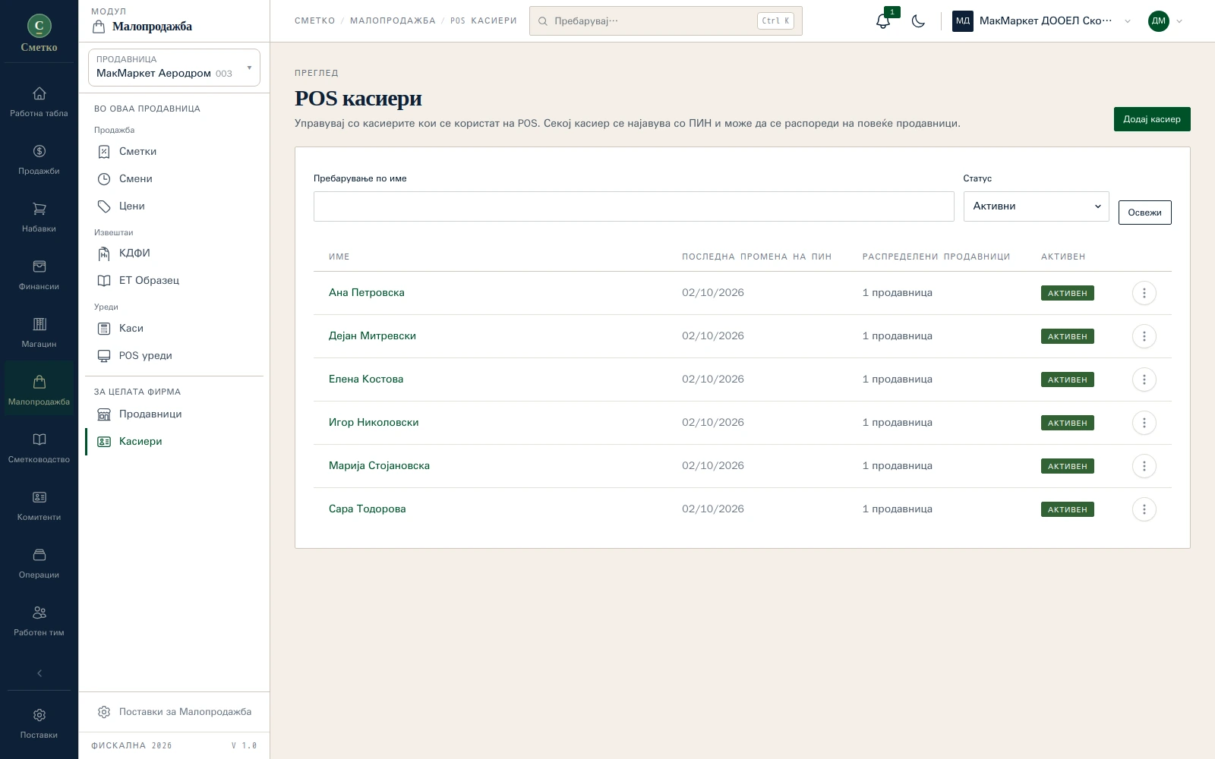Go to Продажби in the sidebar
Screen dimensions: 1215x759
(39, 159)
